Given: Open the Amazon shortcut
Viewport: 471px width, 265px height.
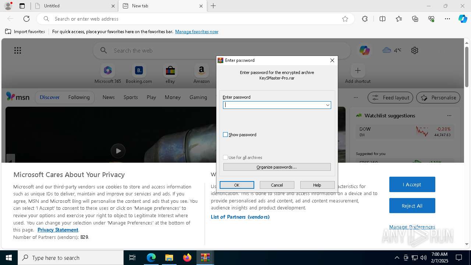Looking at the screenshot, I should coord(201,74).
